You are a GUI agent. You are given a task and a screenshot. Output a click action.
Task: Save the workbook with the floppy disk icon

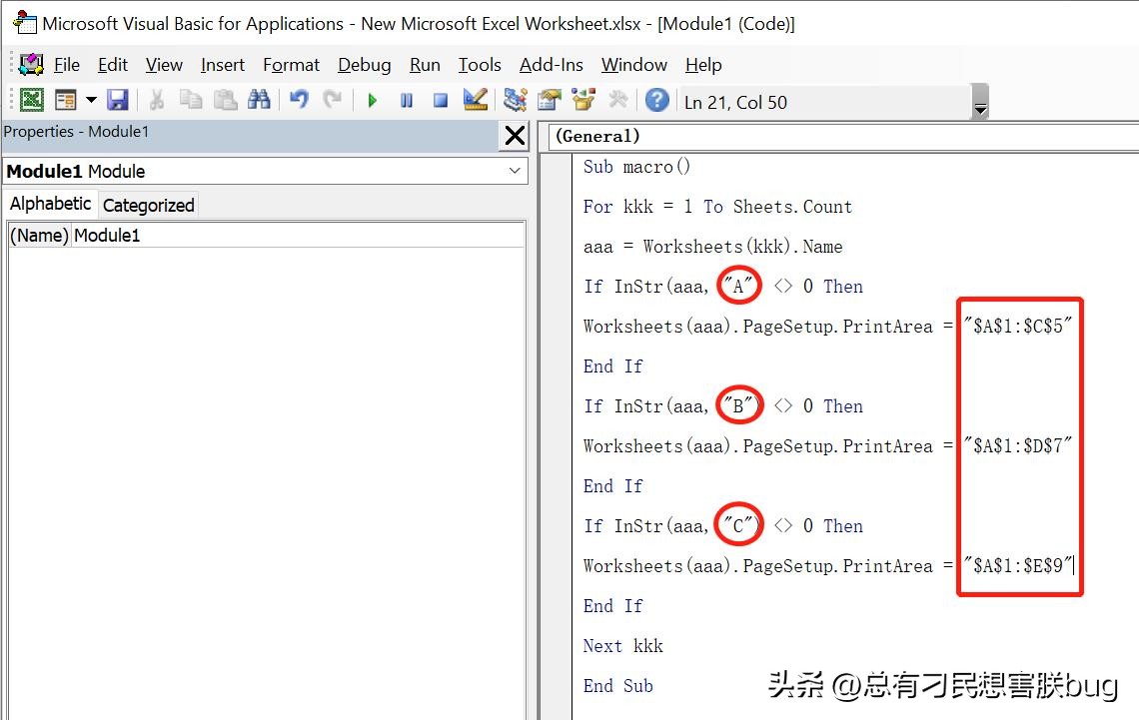point(117,100)
